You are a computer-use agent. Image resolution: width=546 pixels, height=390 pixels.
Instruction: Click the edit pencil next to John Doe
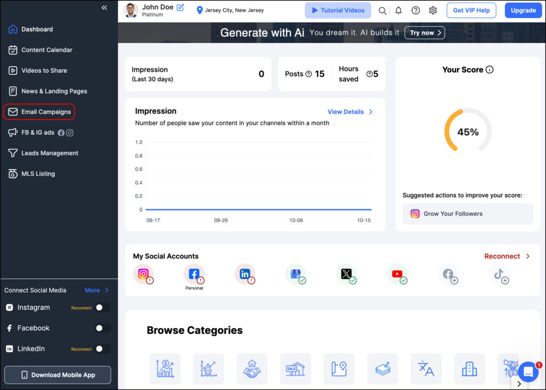point(180,7)
